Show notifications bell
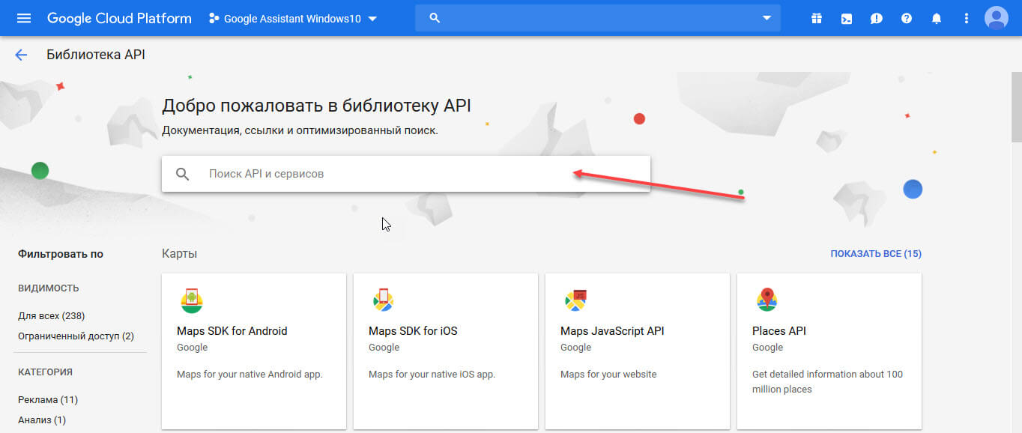The image size is (1022, 433). 936,18
